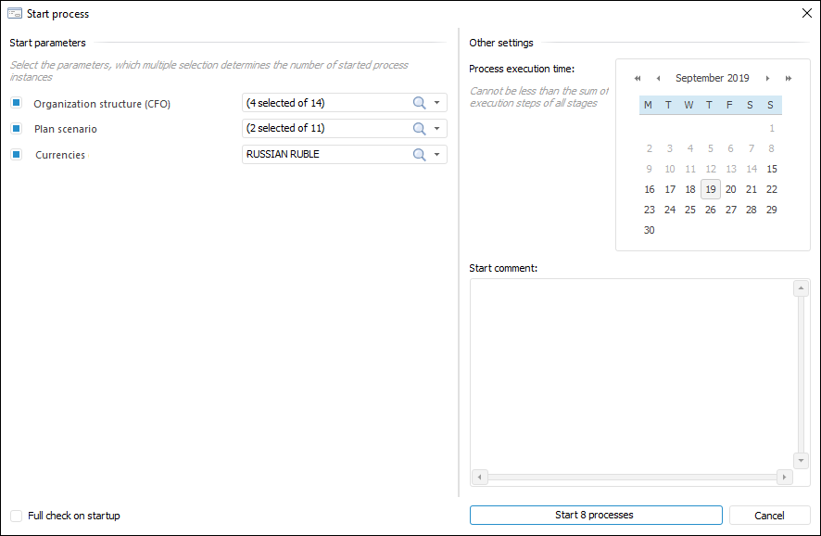
Task: Toggle the Currencies parameter checkbox
Action: click(17, 155)
